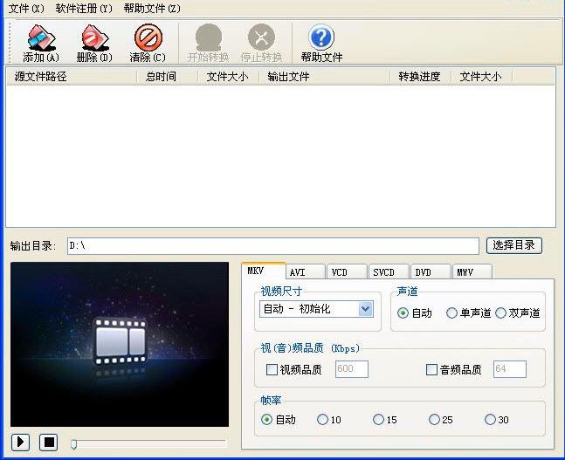Image resolution: width=565 pixels, height=460 pixels.
Task: Click the 源文件路径 column header
Action: [x=72, y=76]
